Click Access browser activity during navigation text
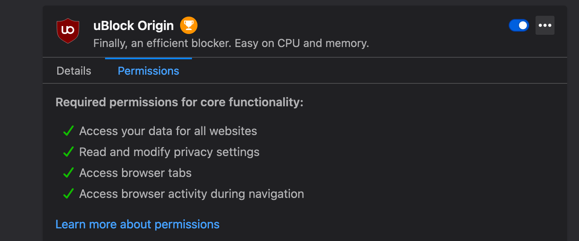579x241 pixels. (x=192, y=194)
